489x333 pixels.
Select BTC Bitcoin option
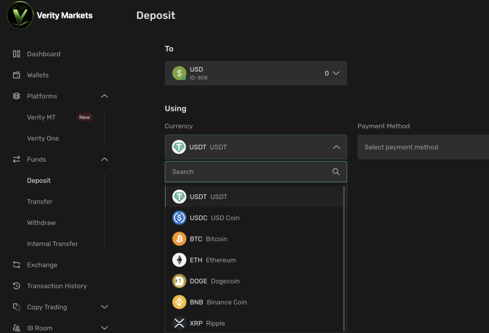(x=254, y=239)
